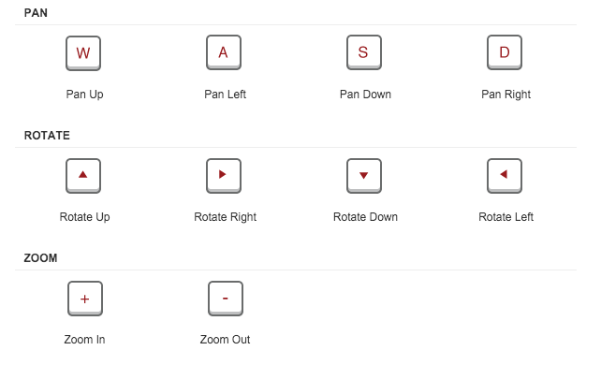Select the up arrow key icon
The image size is (601, 365).
coord(83,176)
